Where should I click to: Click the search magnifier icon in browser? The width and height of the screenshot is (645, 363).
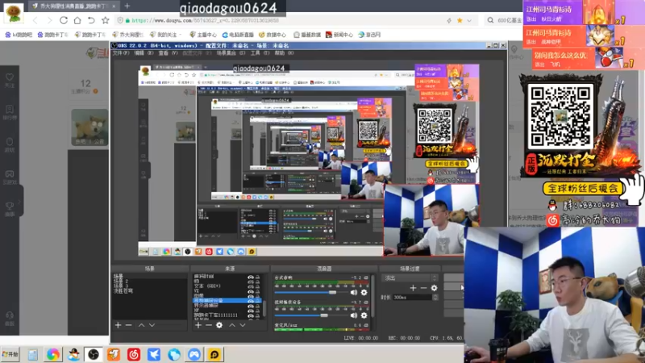pos(490,20)
